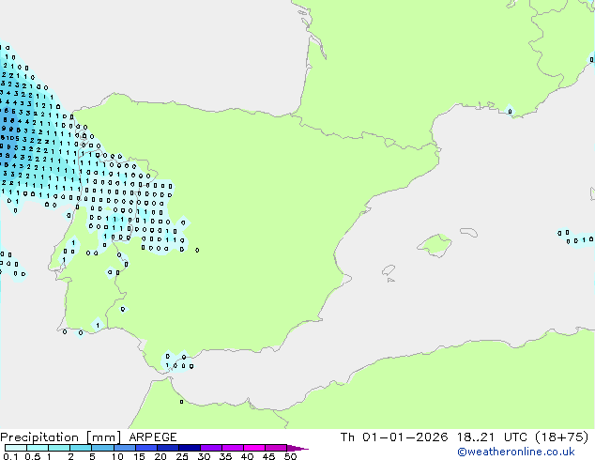
Task: Click the (18+75) forecast offset label
Action: tap(559, 437)
